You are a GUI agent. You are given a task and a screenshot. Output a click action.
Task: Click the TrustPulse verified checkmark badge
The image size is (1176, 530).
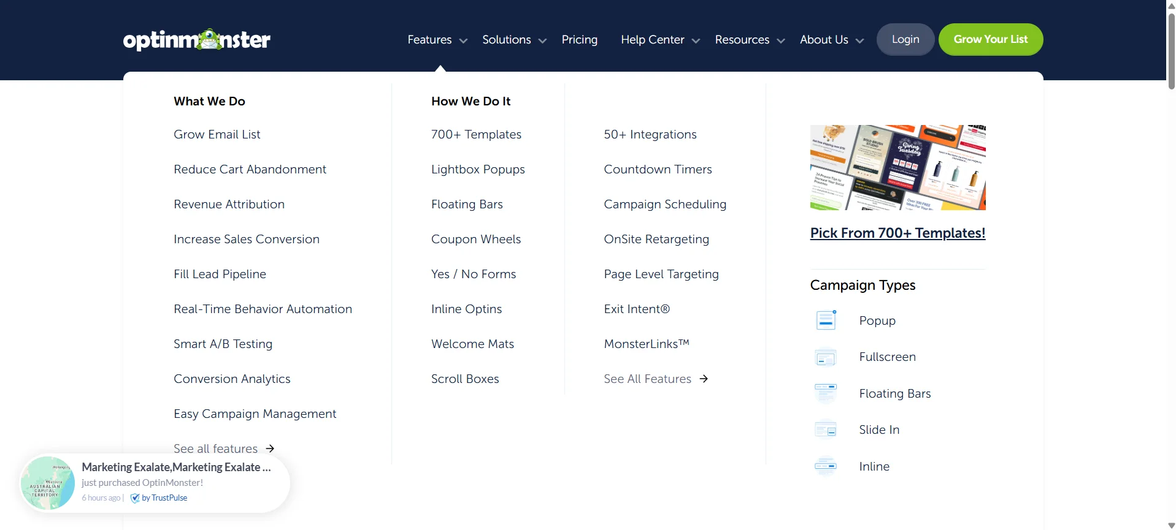(135, 498)
